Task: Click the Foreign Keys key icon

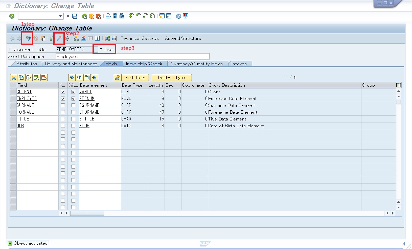Action: 117,78
